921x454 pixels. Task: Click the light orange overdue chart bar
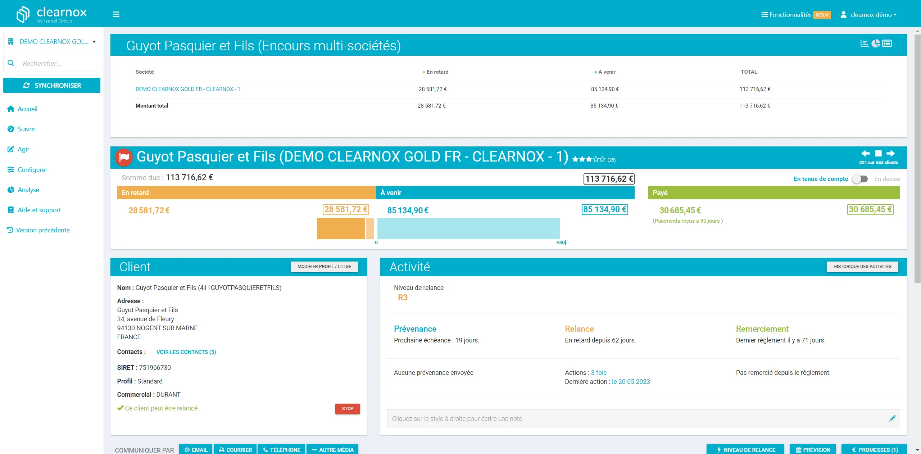click(370, 228)
